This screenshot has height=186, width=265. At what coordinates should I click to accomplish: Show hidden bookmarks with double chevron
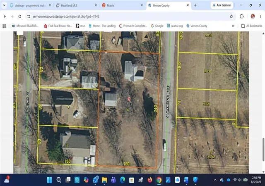pyautogui.click(x=233, y=26)
